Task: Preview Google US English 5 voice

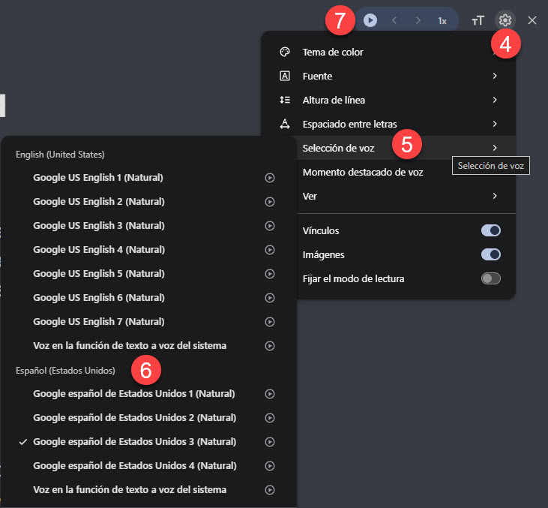Action: click(269, 274)
